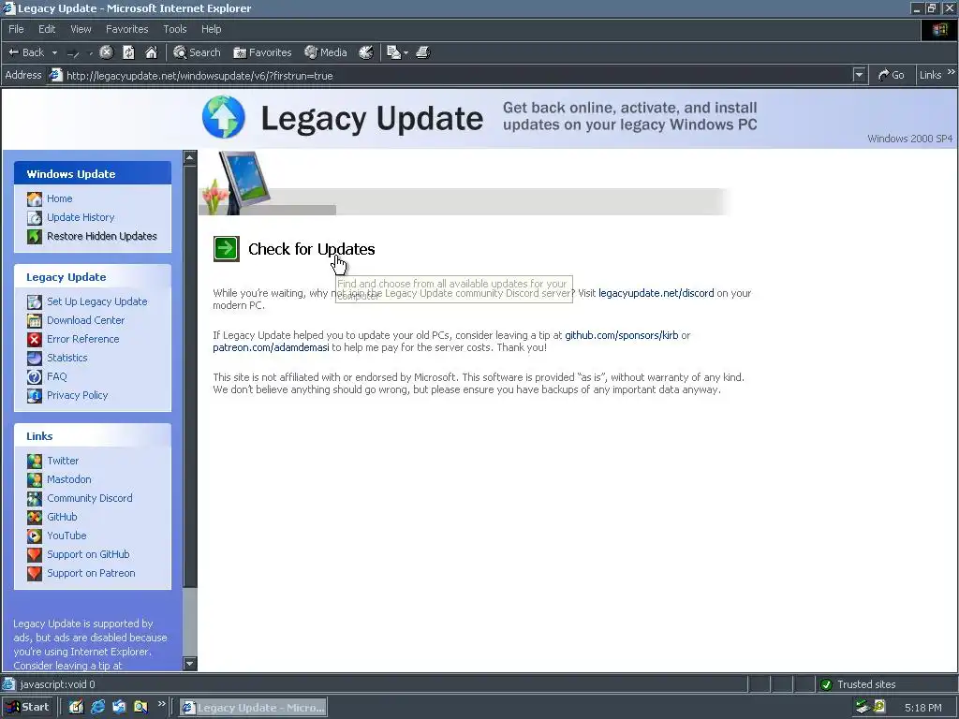Click the Support on GitHub heart icon
This screenshot has width=959, height=719.
pyautogui.click(x=35, y=554)
